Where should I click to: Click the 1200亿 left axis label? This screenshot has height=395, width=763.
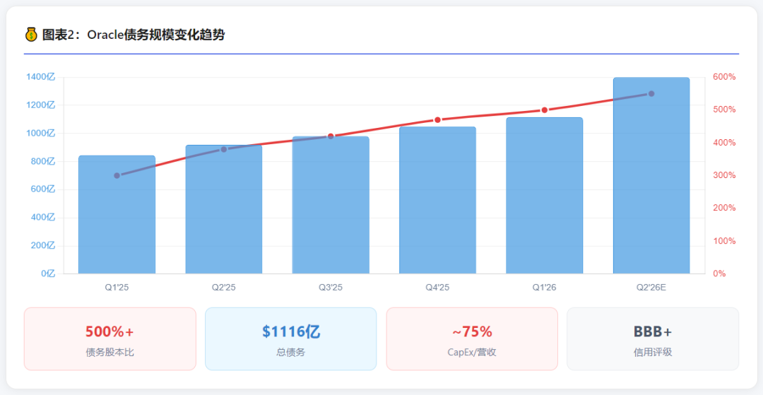click(40, 105)
